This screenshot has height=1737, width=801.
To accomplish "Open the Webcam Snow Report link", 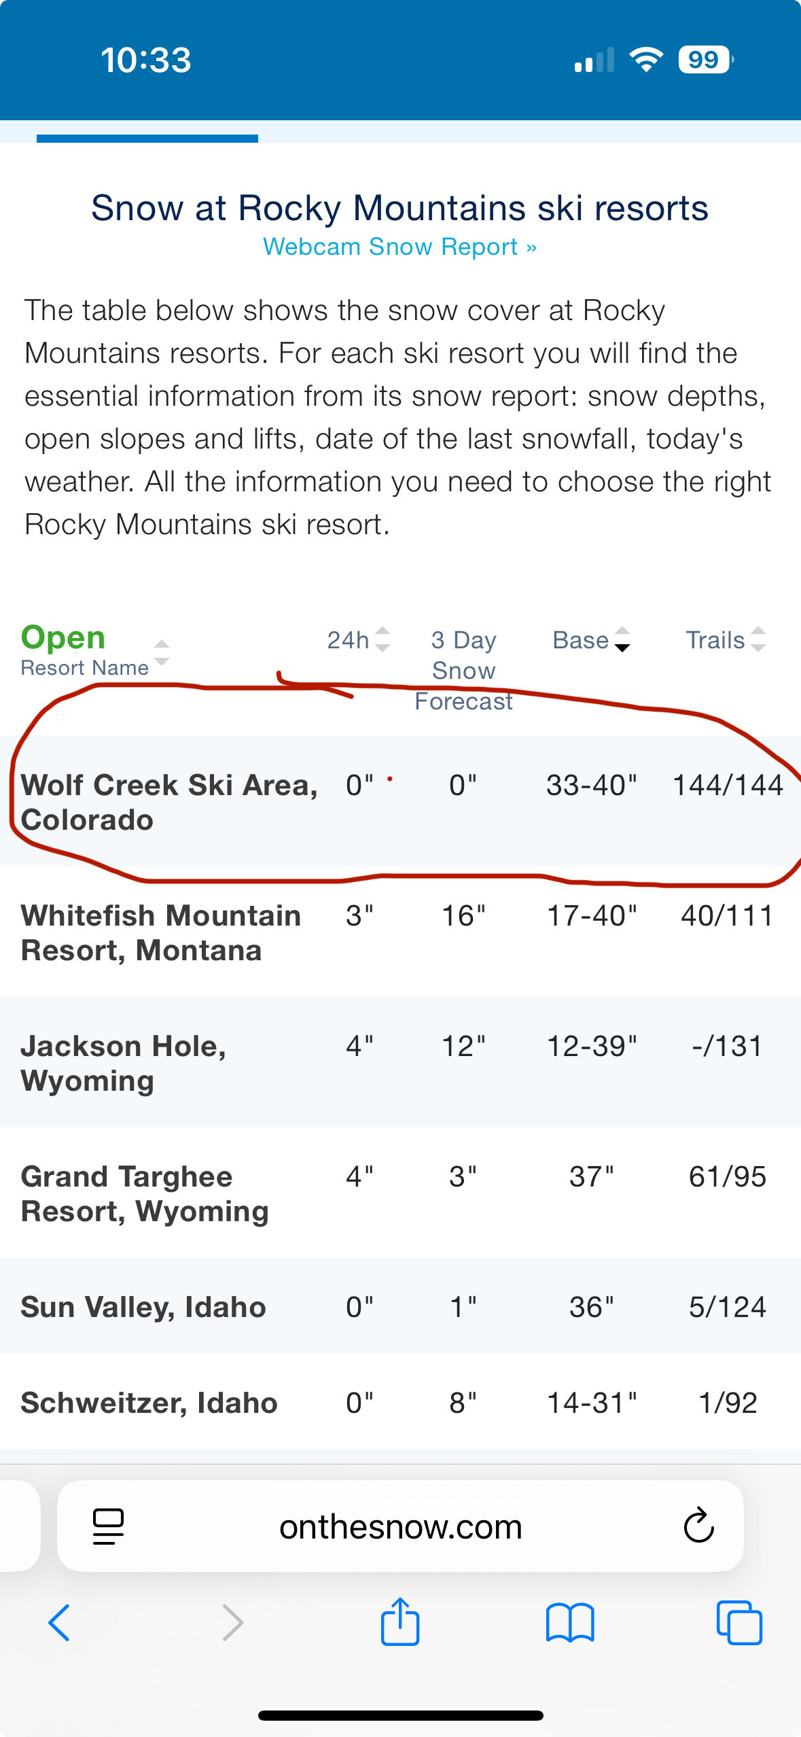I will 399,247.
